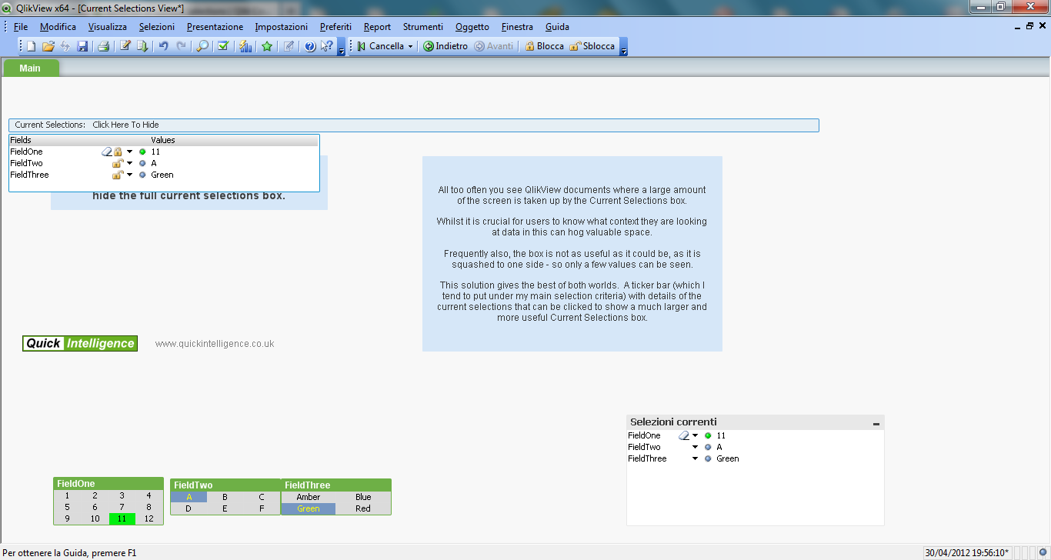Open FieldTwo dropdown in Selezioni correnti
1051x560 pixels.
[695, 447]
